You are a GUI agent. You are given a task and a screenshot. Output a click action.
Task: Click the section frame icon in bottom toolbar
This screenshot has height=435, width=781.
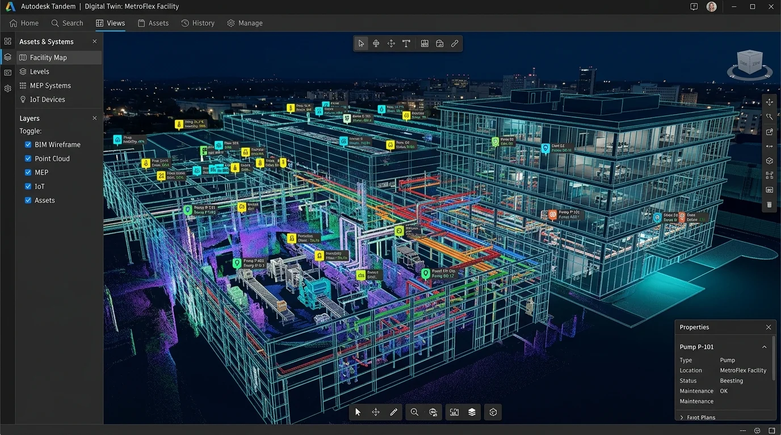click(x=454, y=412)
